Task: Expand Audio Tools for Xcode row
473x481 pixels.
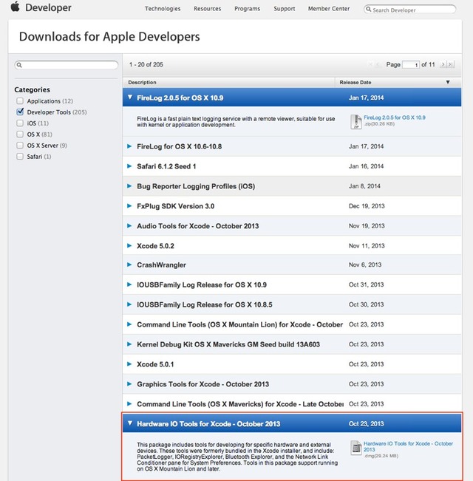Action: click(129, 226)
